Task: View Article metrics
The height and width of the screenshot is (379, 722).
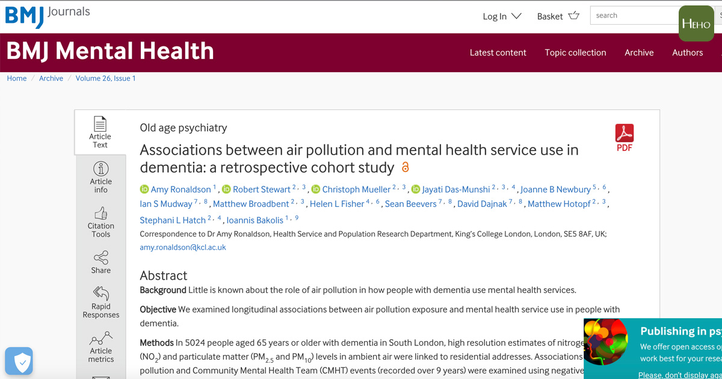Action: [101, 347]
